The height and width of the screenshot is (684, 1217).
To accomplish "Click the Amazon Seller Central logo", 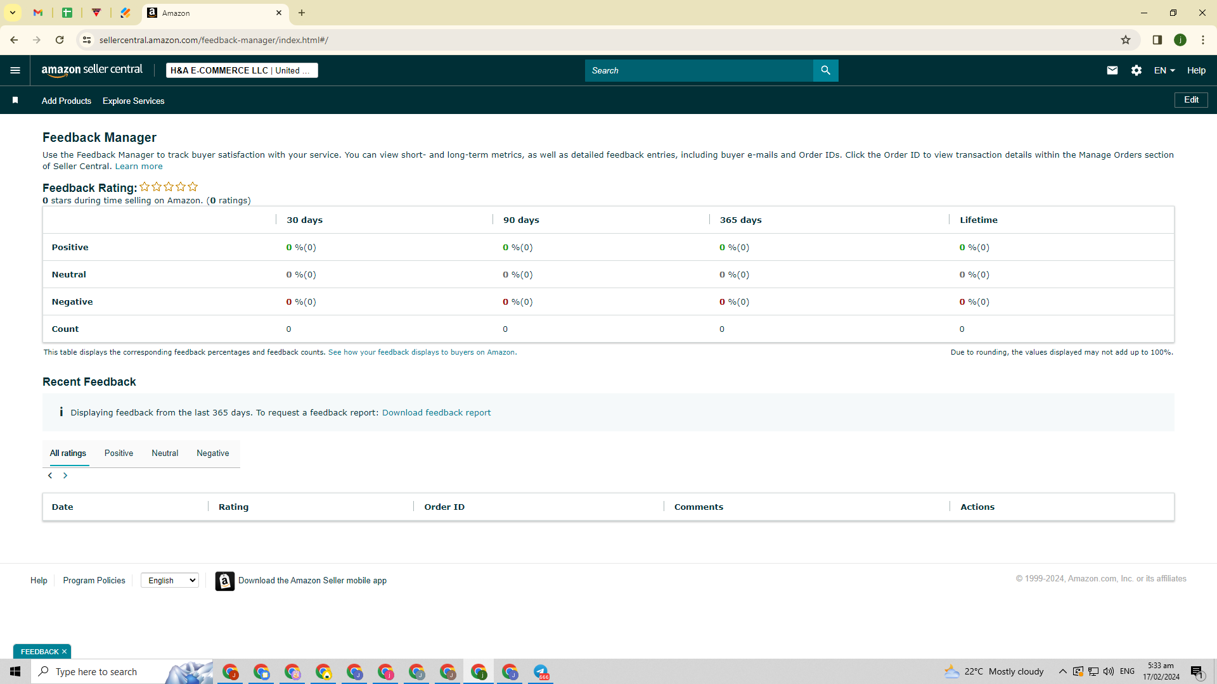I will (92, 70).
